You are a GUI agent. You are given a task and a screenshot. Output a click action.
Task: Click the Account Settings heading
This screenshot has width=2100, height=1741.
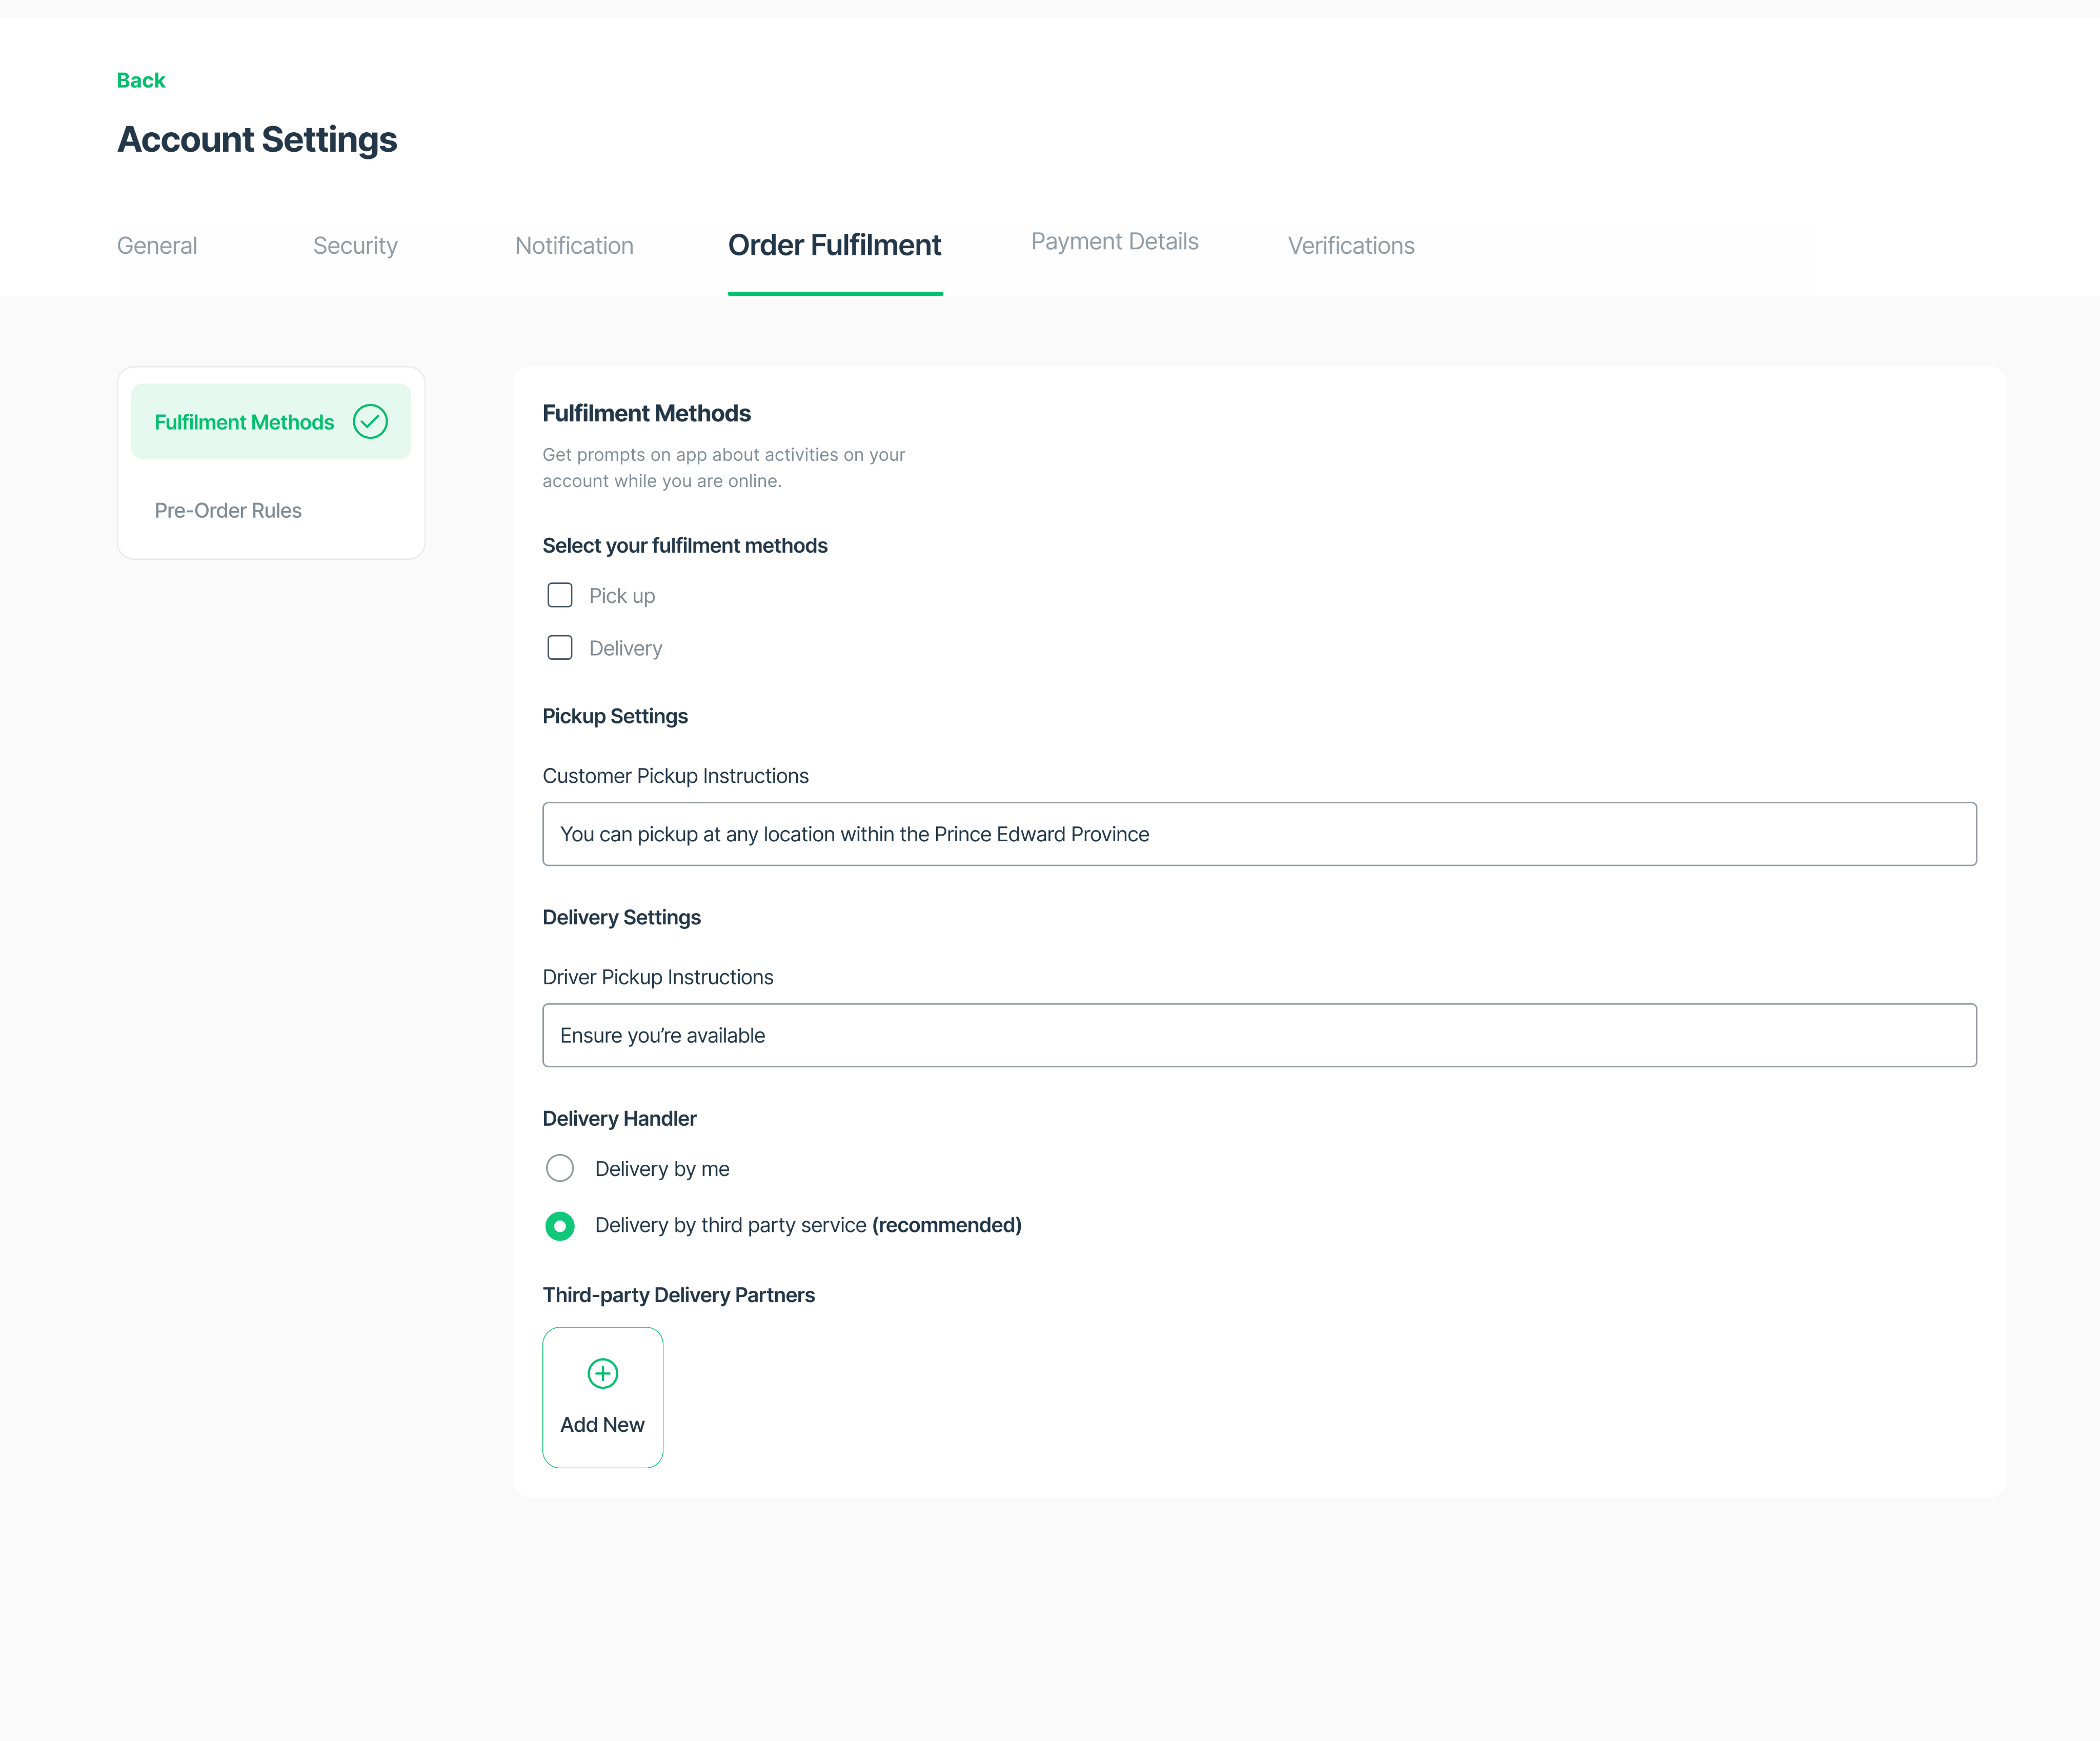coord(257,140)
